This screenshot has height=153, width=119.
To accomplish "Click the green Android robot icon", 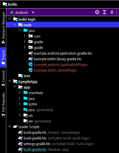I will [12, 12].
